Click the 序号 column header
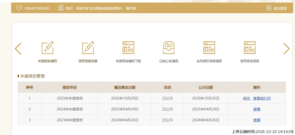The image size is (295, 135). pyautogui.click(x=30, y=87)
